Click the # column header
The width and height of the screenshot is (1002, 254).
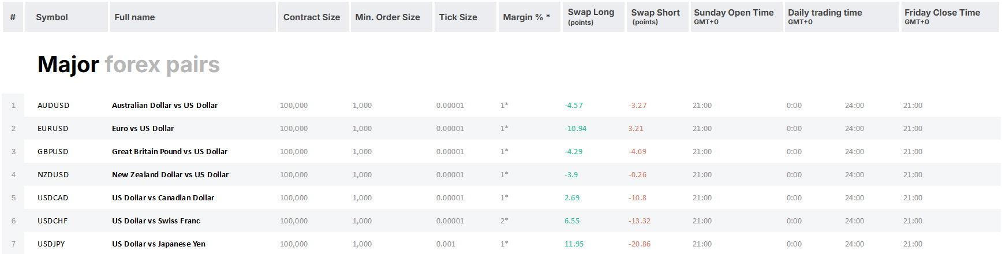(x=13, y=17)
